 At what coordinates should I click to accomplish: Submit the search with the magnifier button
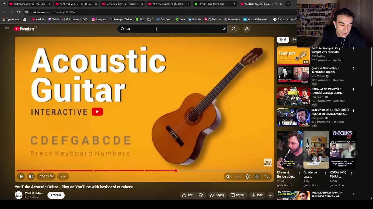pos(234,29)
